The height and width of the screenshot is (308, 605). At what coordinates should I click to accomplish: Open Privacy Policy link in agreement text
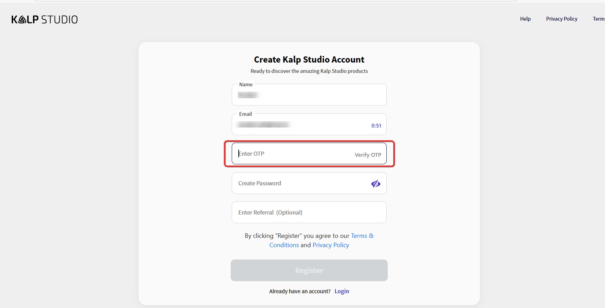(331, 245)
